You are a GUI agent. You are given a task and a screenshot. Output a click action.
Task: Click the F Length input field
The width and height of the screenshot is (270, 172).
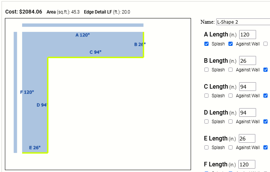pos(247,164)
